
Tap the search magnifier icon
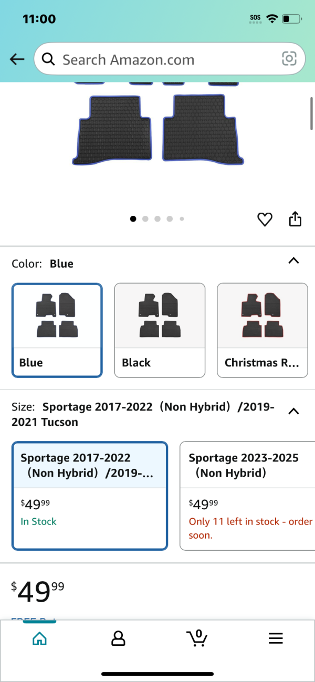click(48, 59)
